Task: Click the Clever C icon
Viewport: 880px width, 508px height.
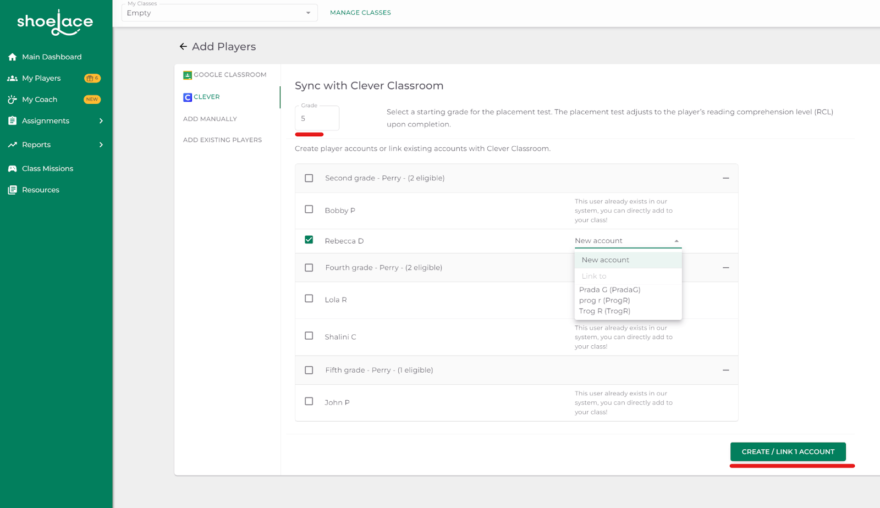Action: click(x=188, y=97)
